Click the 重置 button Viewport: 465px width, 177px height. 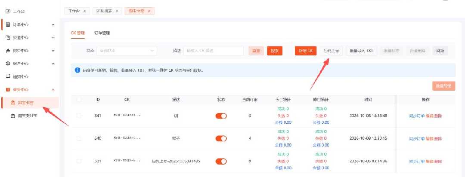point(256,51)
